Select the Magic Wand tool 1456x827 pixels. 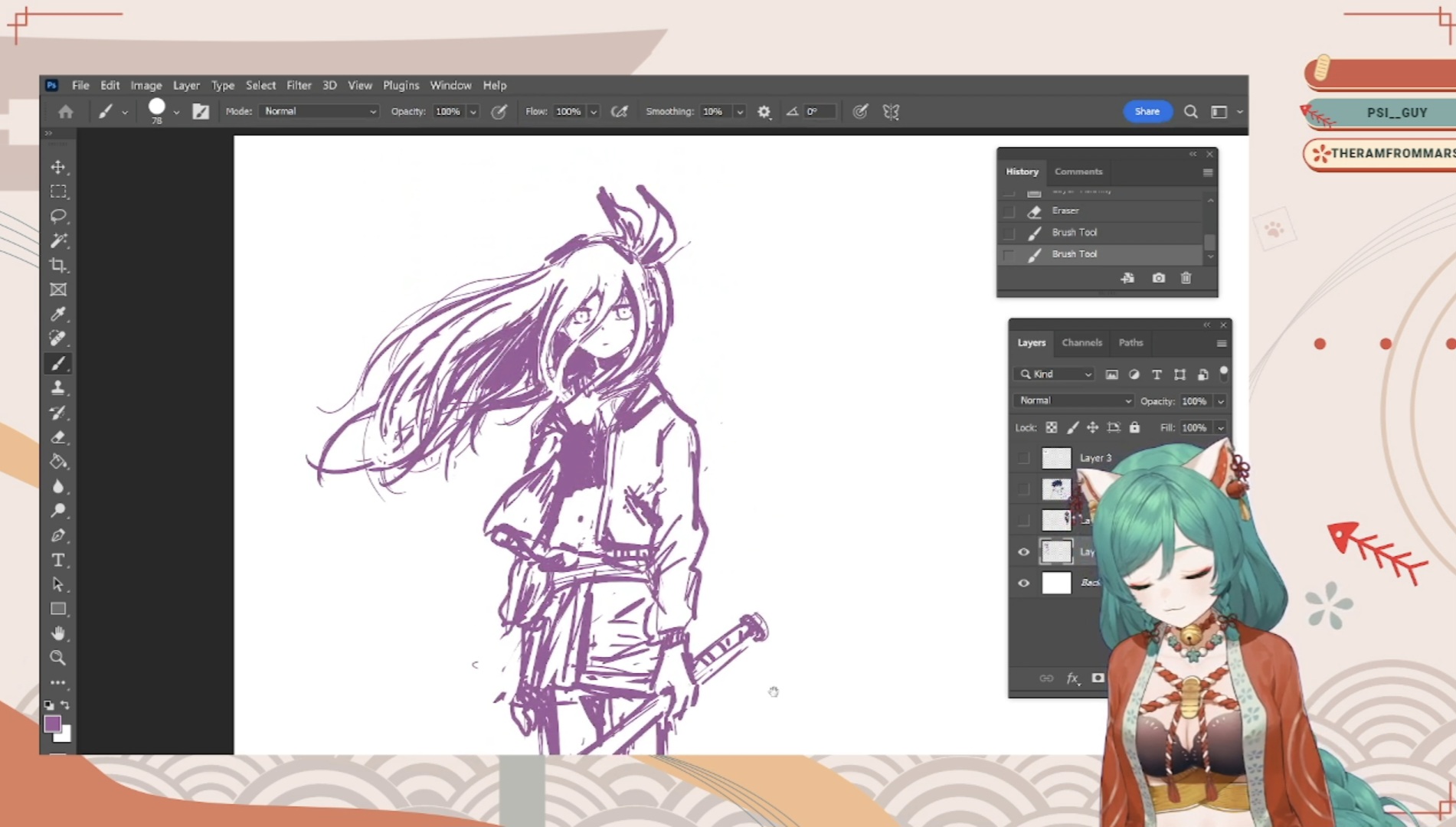[x=58, y=240]
